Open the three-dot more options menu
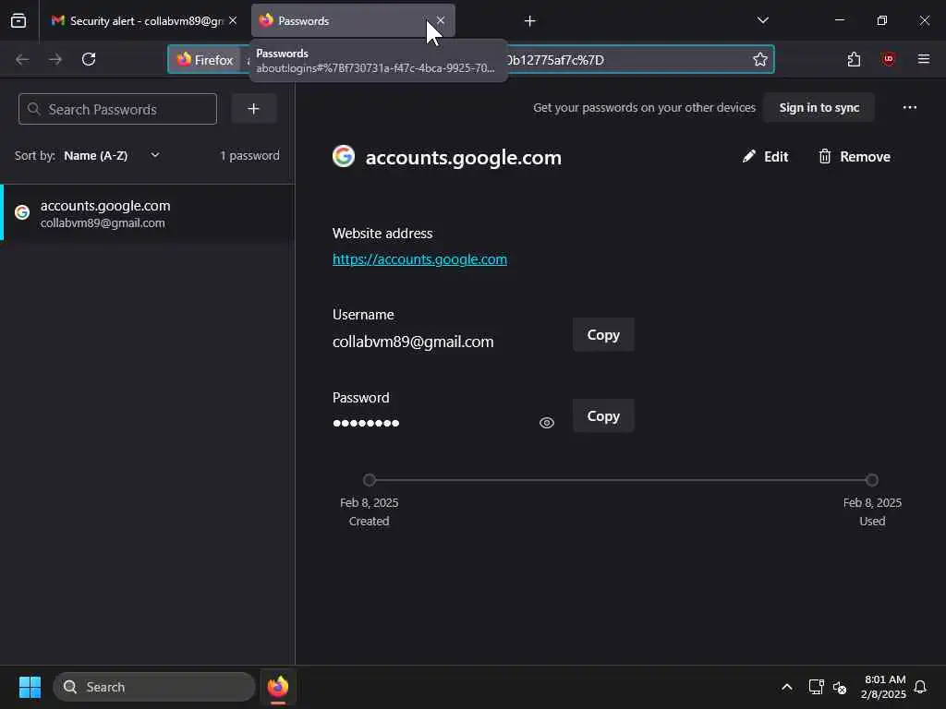Viewport: 946px width, 709px height. [x=909, y=108]
